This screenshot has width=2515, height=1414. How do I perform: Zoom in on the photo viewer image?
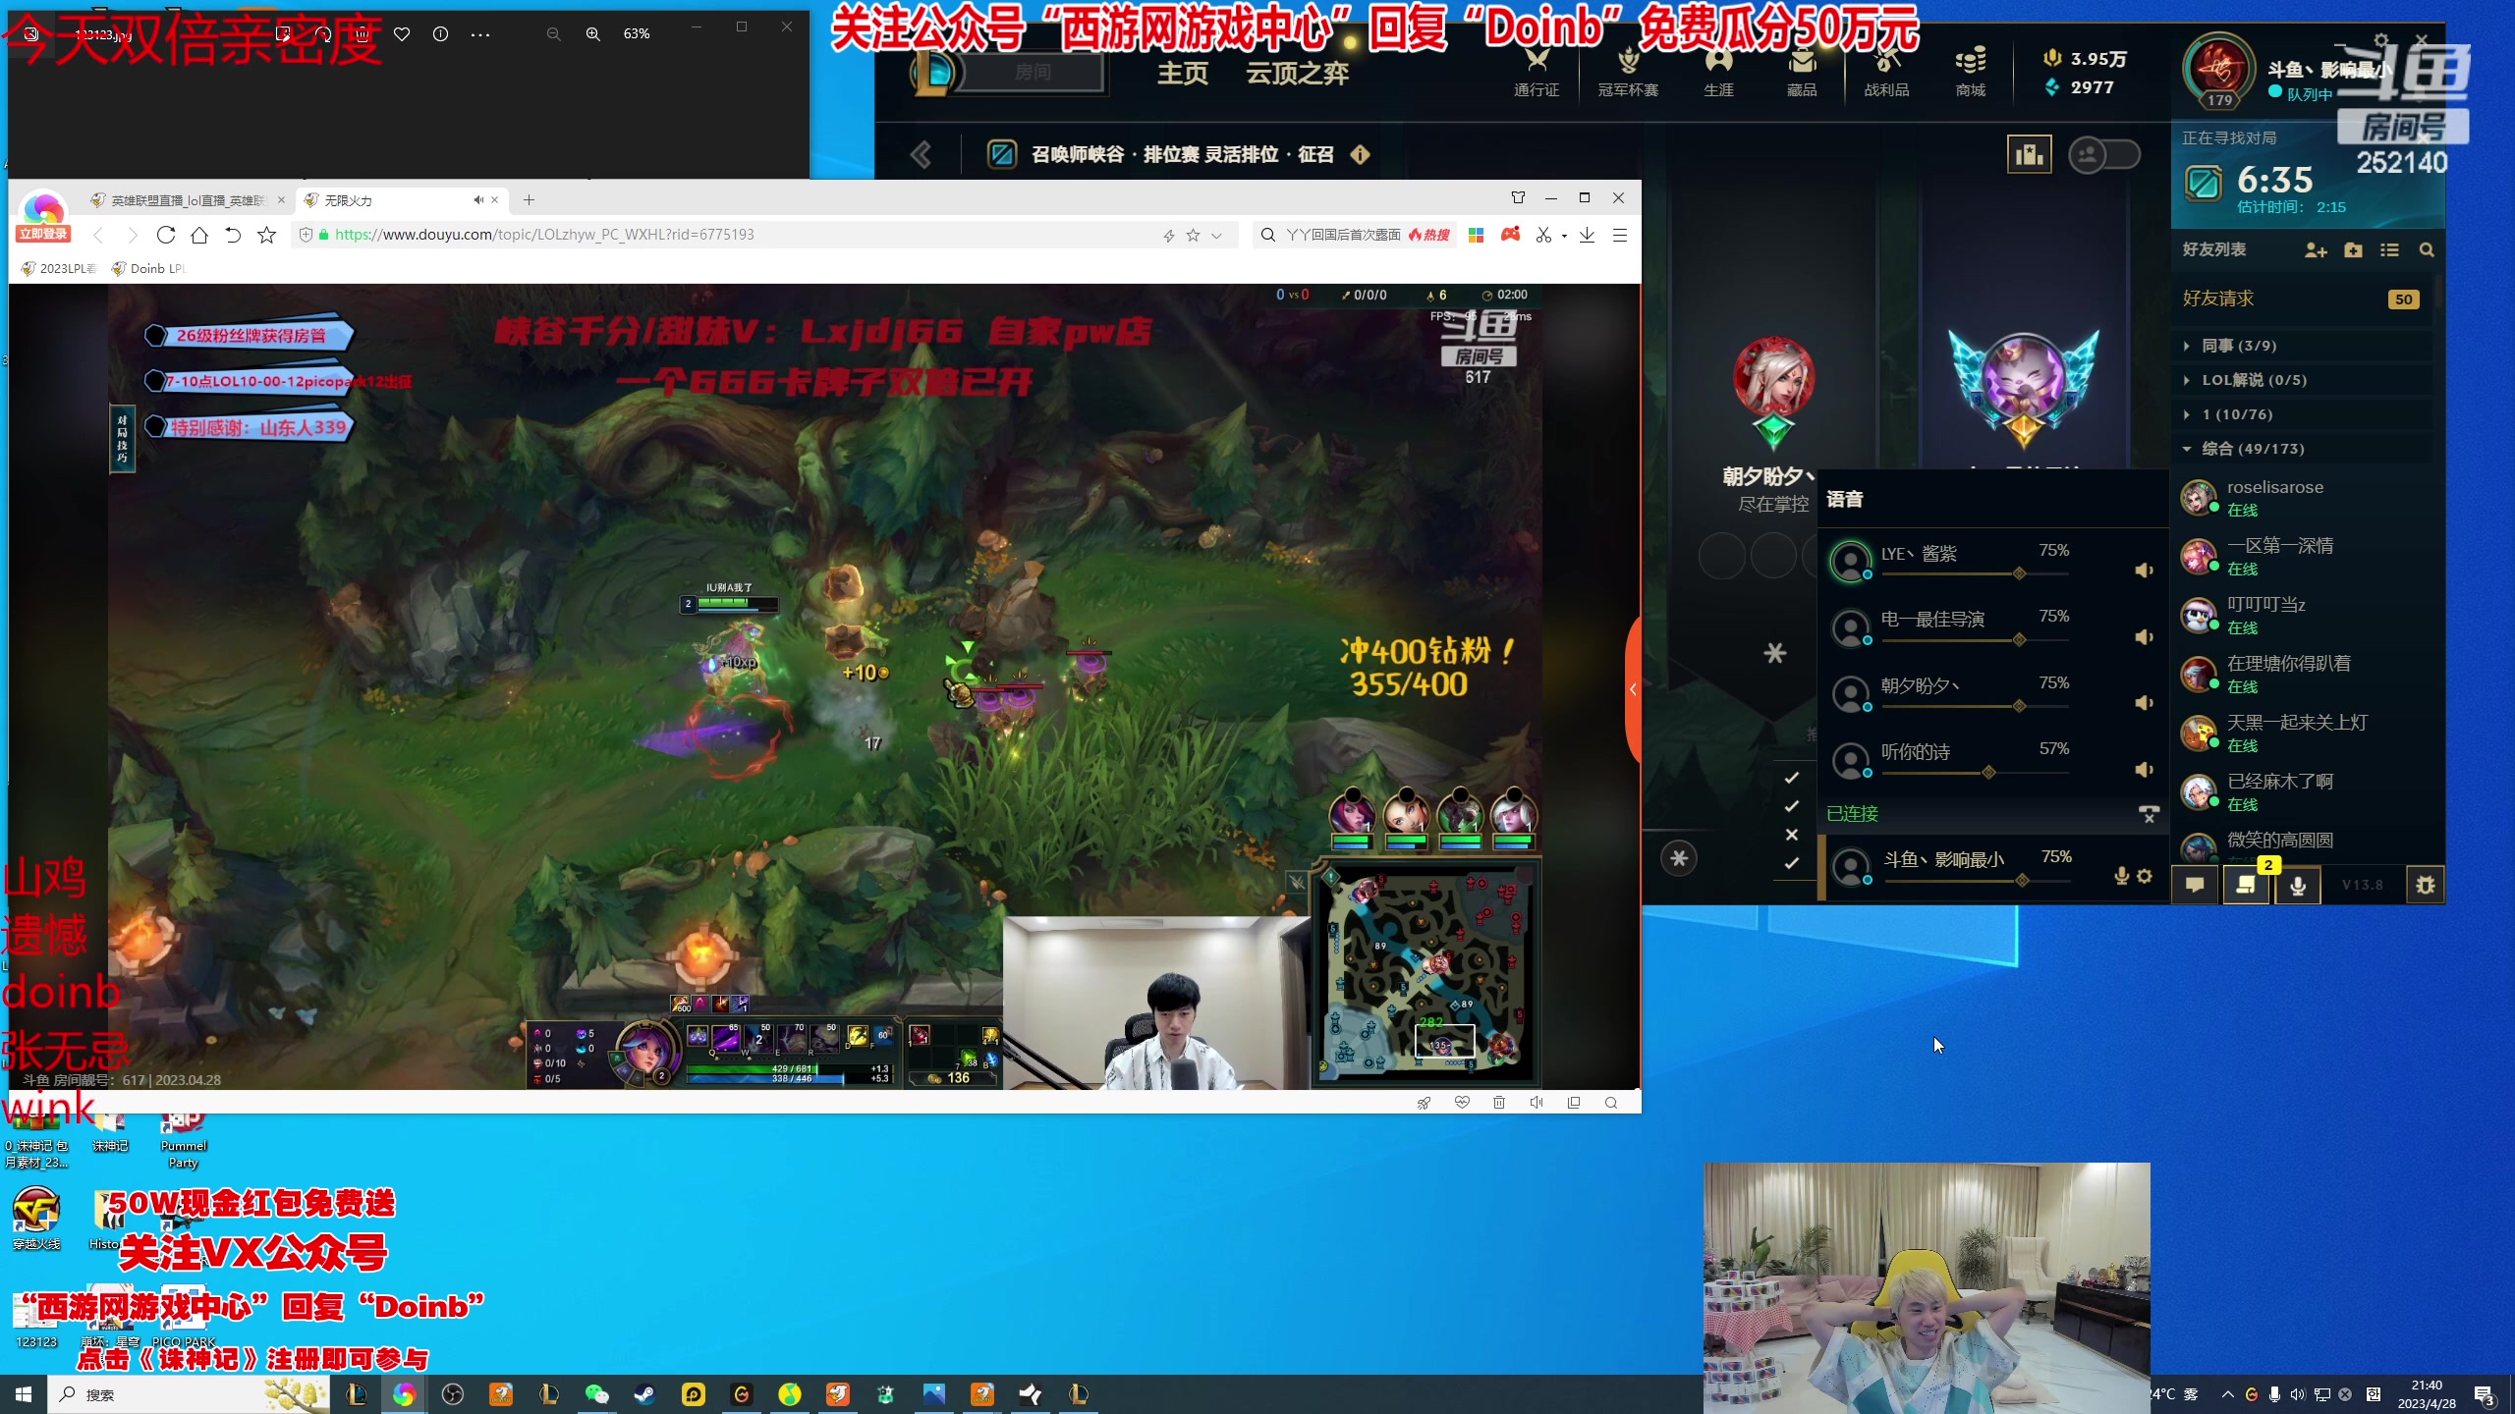(593, 34)
